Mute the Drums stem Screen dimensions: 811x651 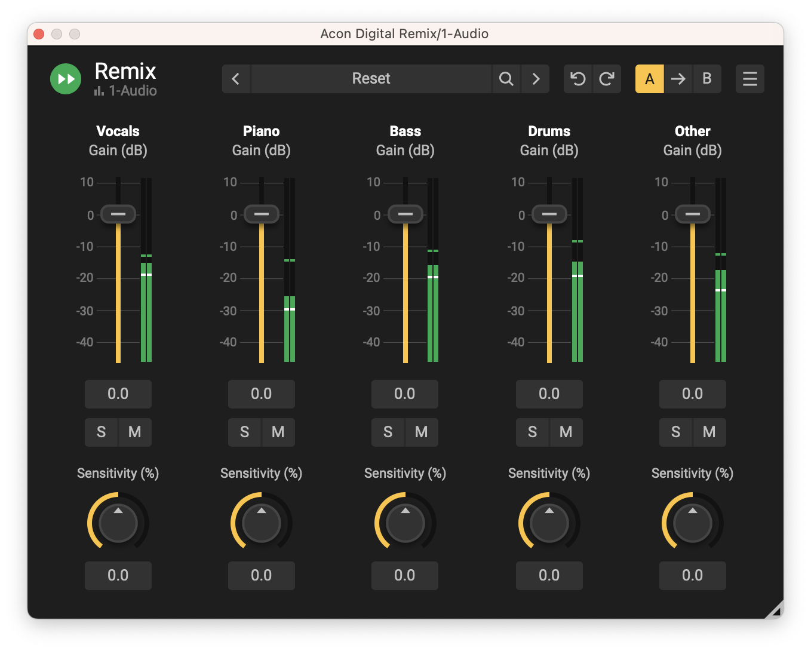click(x=566, y=432)
